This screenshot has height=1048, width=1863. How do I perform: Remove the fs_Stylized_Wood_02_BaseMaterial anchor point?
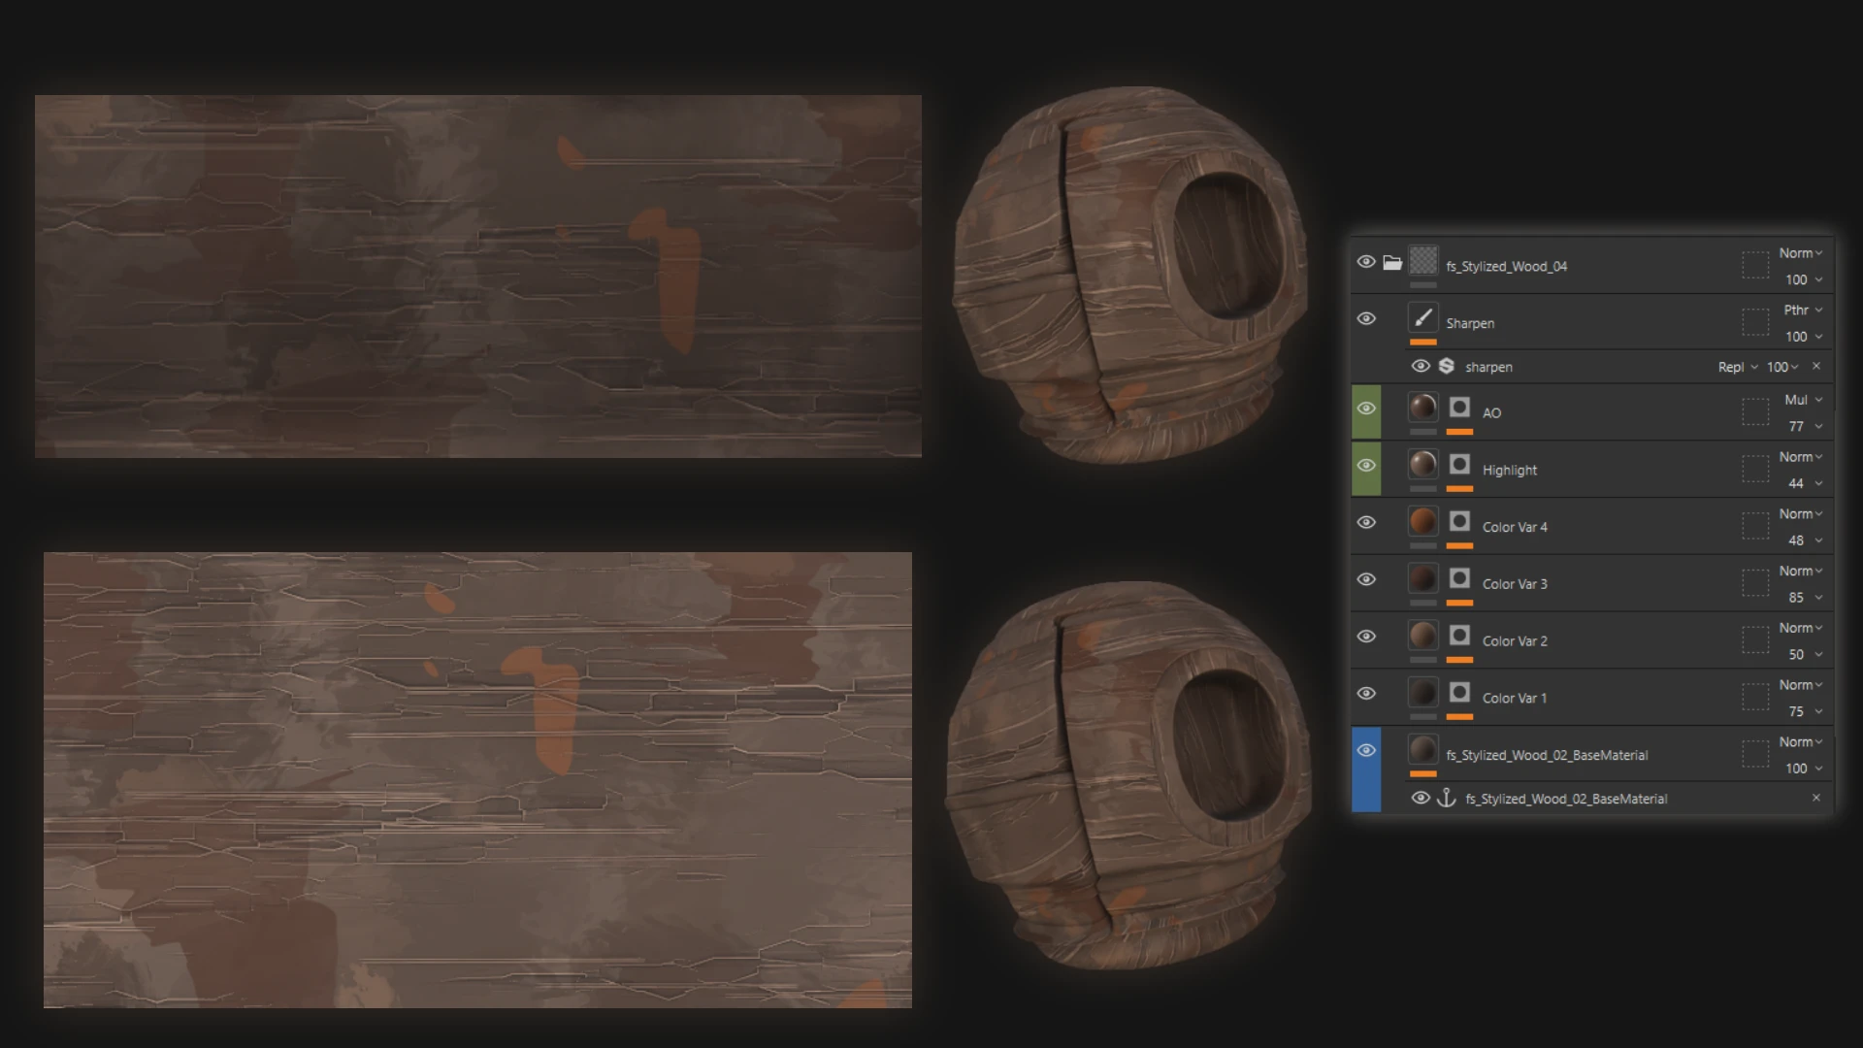coord(1816,798)
